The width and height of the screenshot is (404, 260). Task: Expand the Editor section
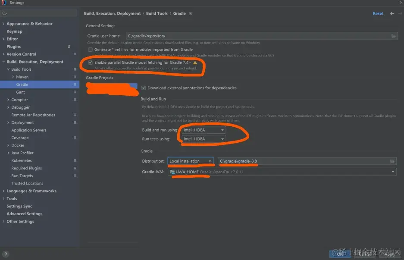3,39
